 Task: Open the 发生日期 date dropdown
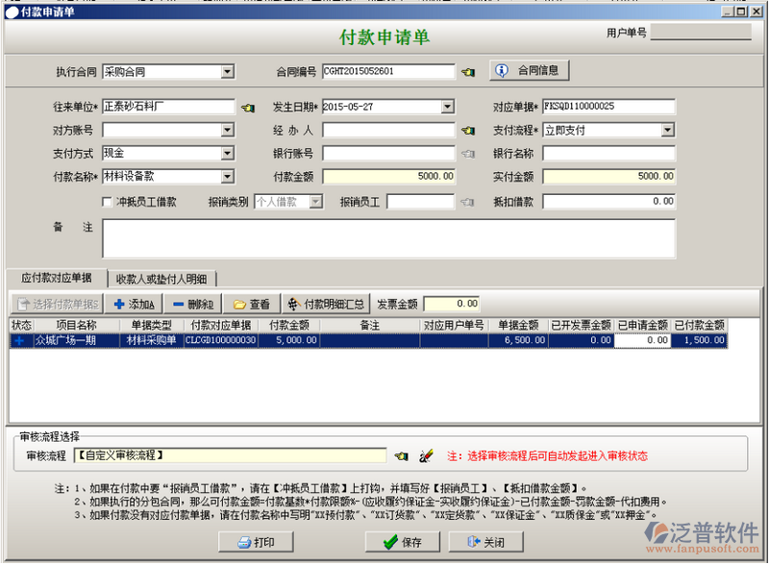pyautogui.click(x=447, y=107)
